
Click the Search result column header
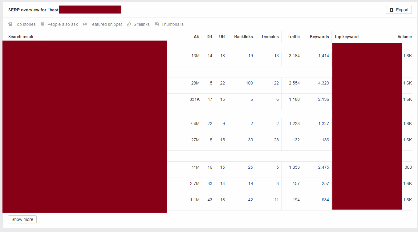(21, 37)
